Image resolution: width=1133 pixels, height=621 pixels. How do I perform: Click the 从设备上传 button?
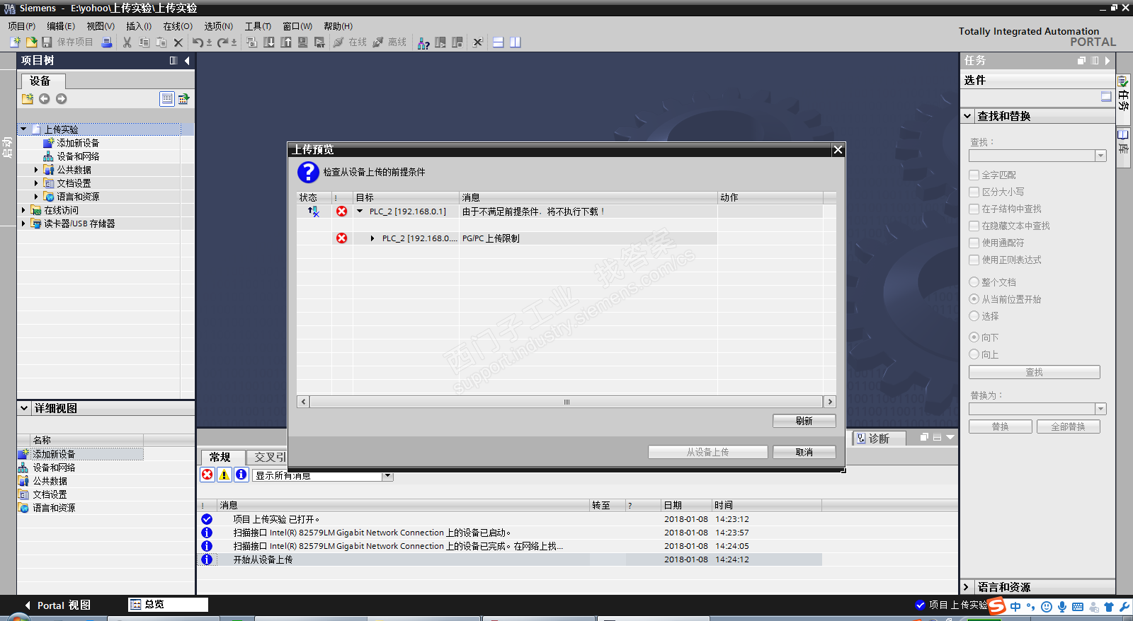click(708, 452)
